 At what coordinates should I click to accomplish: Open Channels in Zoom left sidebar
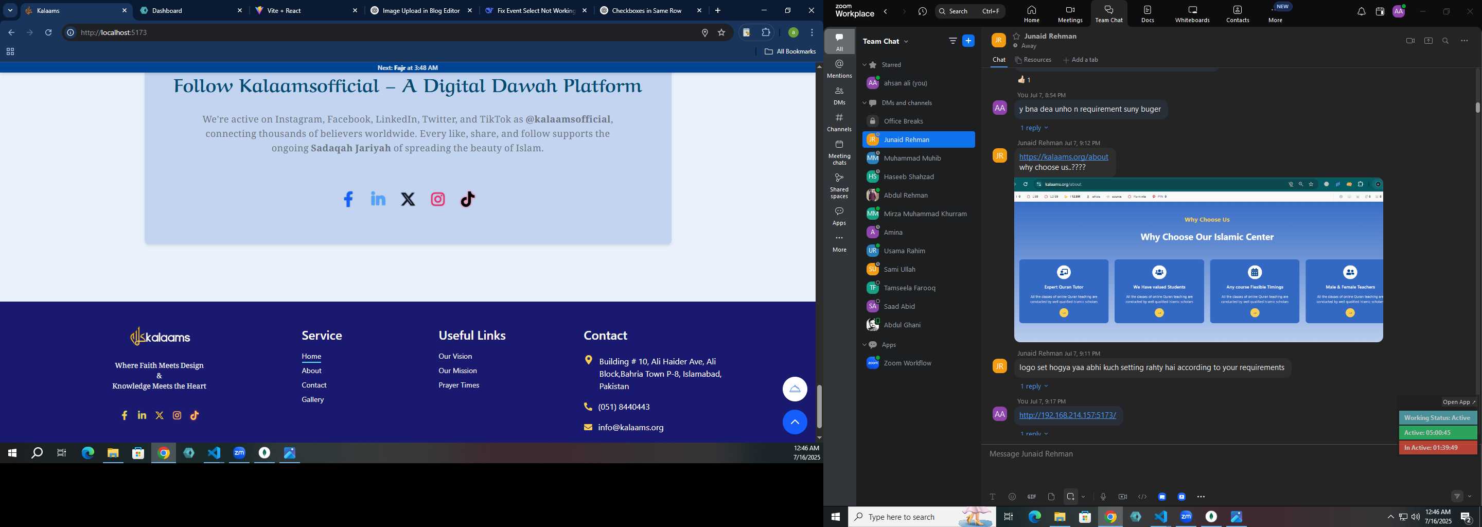[839, 122]
